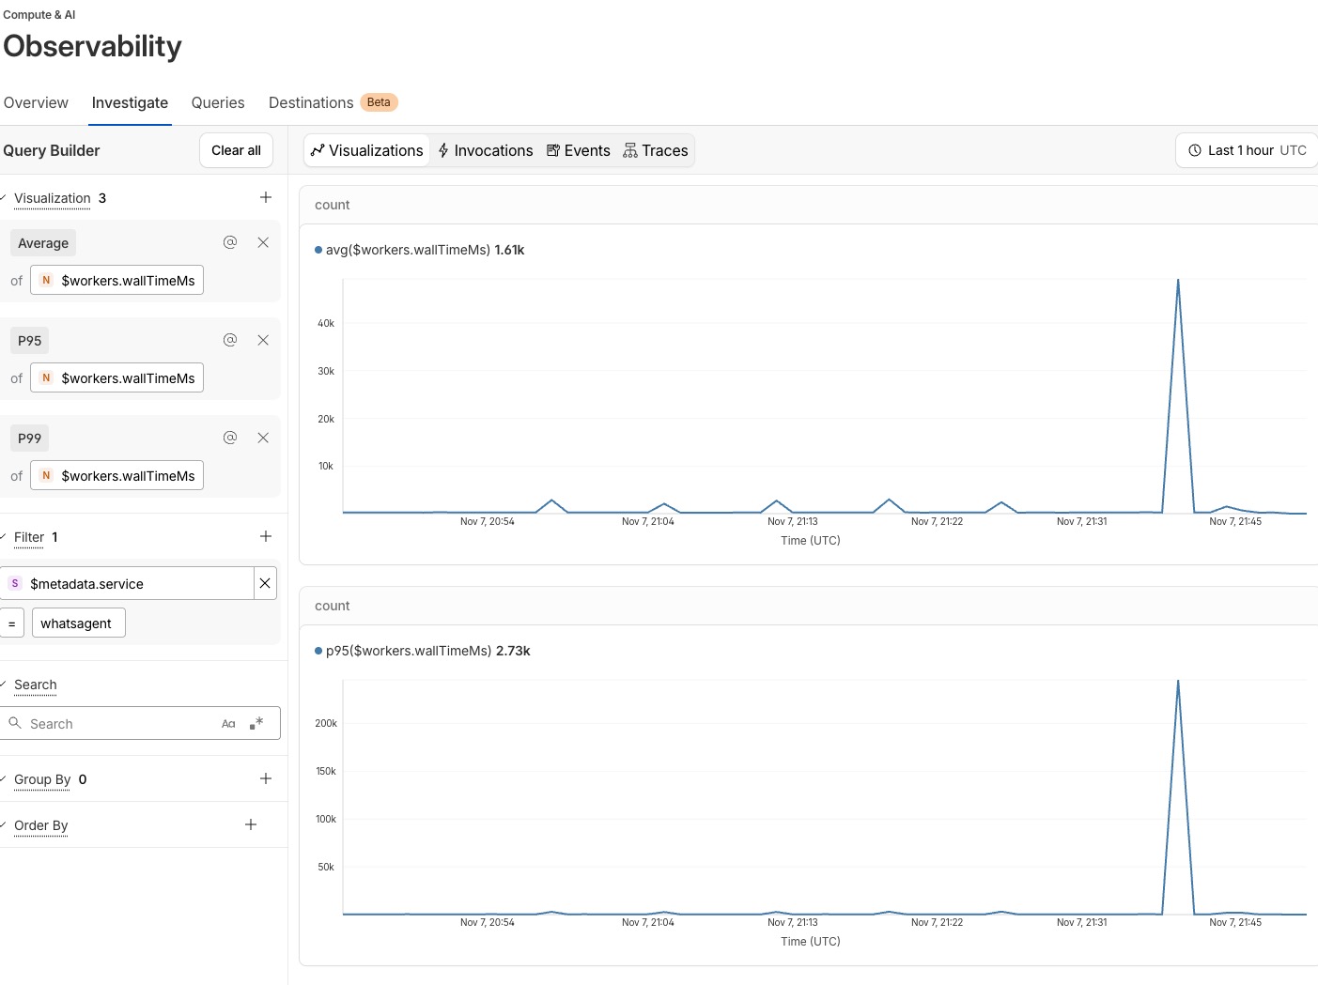
Task: Open the Last 1 hour time range dropdown
Action: click(x=1246, y=150)
